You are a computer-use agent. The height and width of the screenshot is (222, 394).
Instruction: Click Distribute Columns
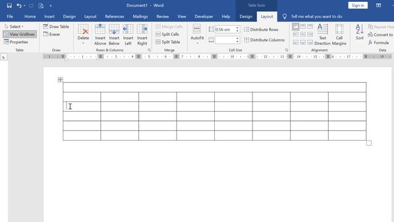(264, 39)
